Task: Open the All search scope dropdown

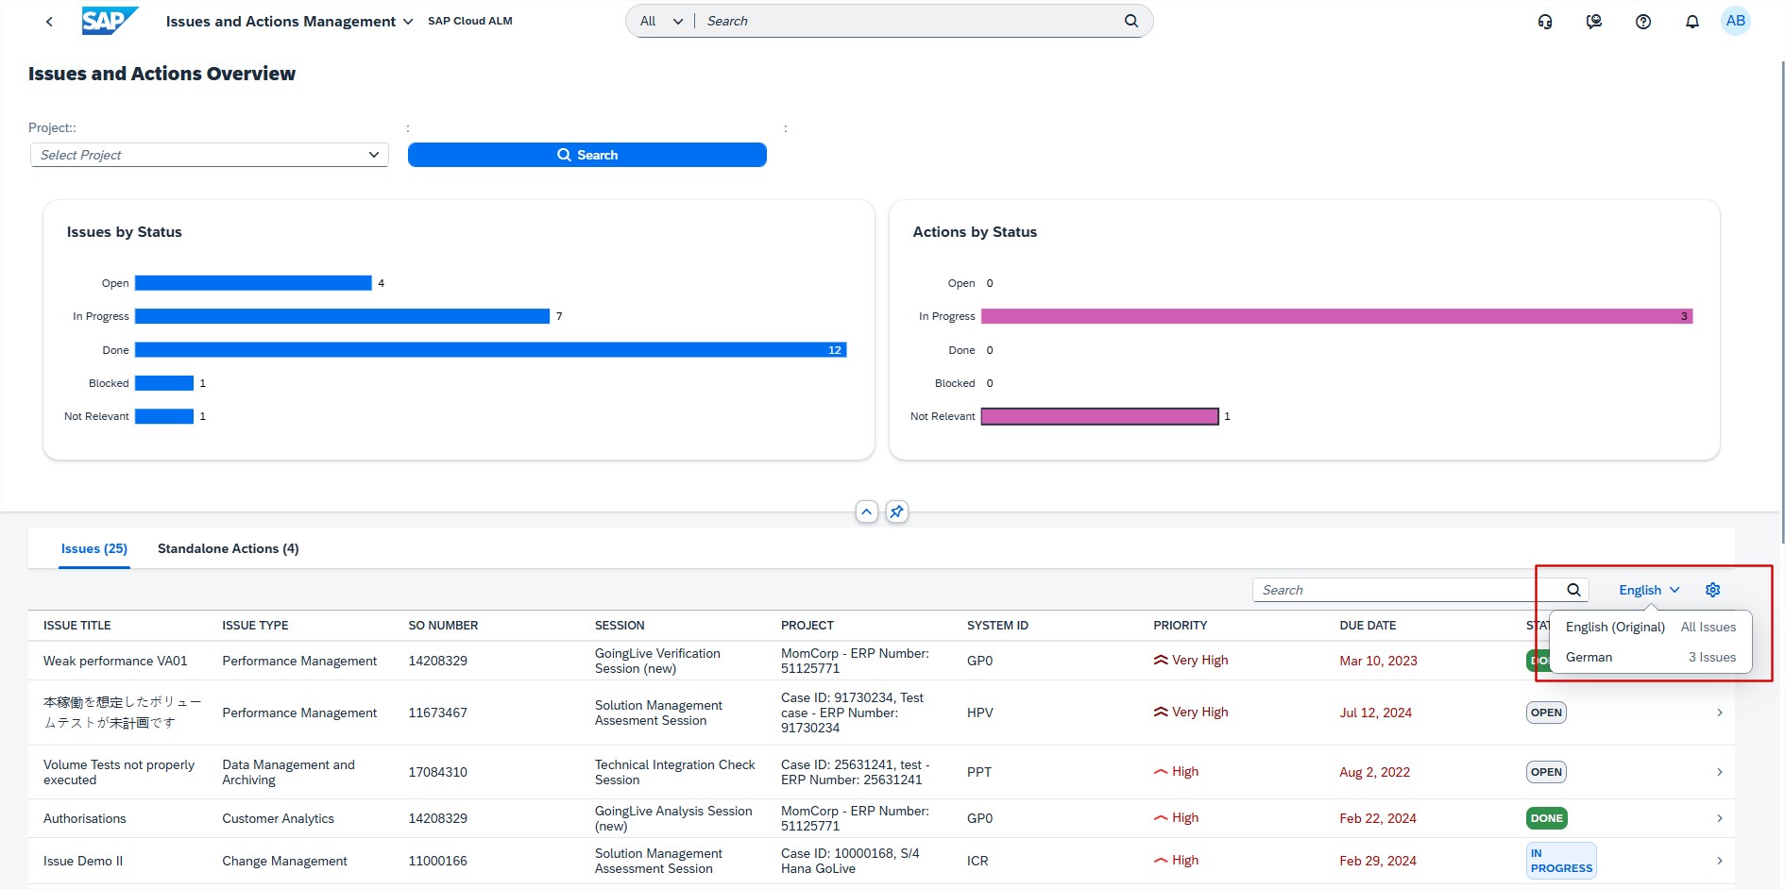Action: coord(661,21)
